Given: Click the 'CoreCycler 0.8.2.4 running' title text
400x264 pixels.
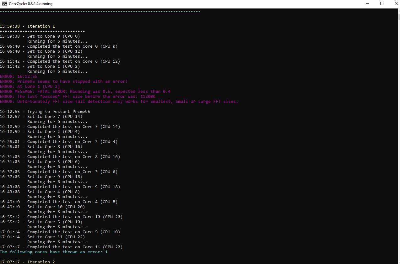Looking at the screenshot, I should point(31,4).
